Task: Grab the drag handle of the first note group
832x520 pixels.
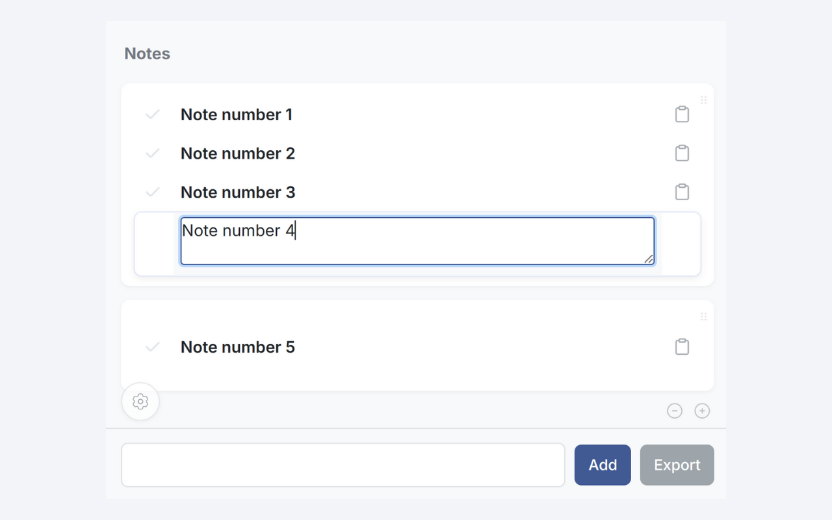Action: pos(703,100)
